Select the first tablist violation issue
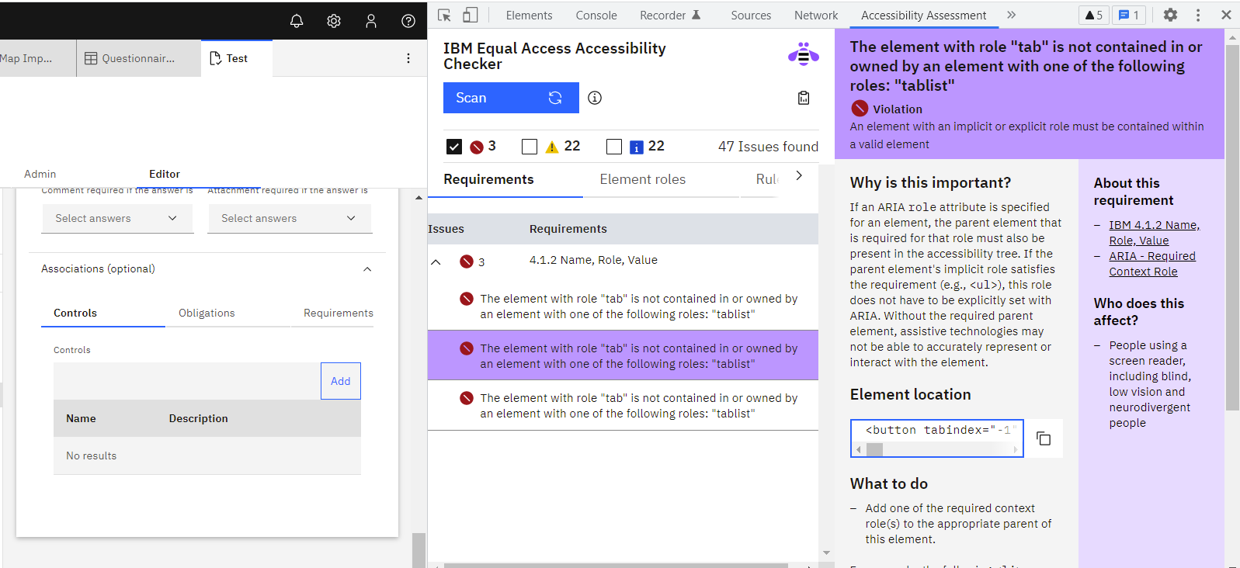1240x568 pixels. [623, 307]
